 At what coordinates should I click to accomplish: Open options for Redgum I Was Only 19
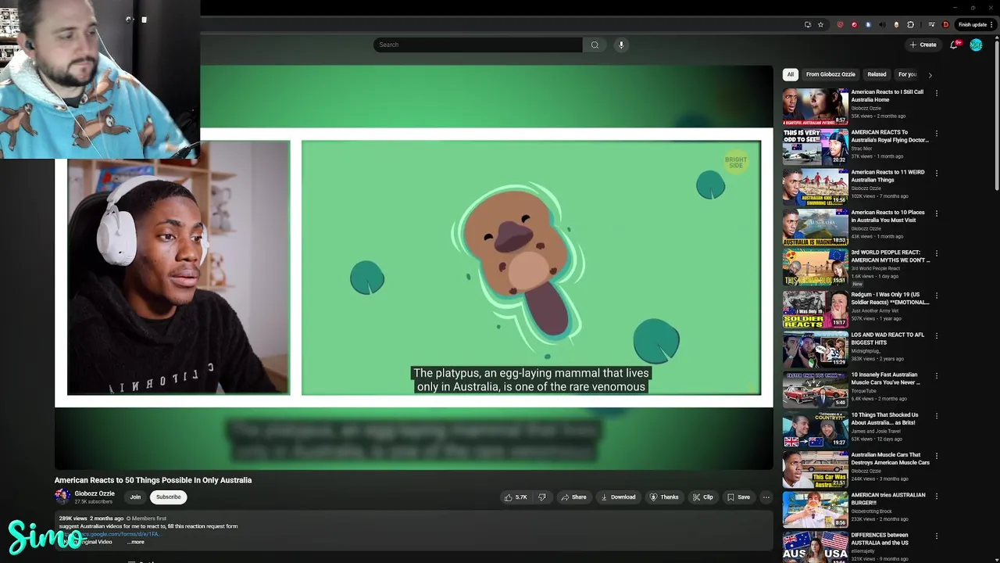pyautogui.click(x=936, y=295)
